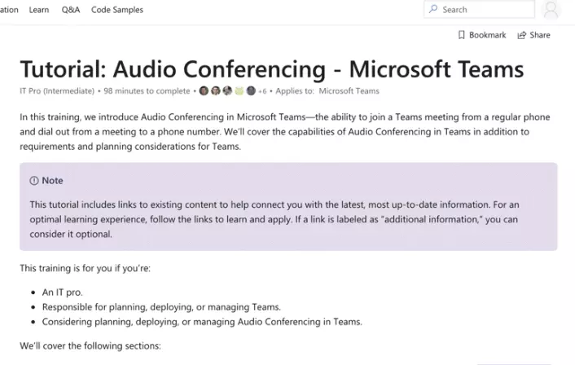
Task: Click the share arrow icon
Action: click(521, 35)
